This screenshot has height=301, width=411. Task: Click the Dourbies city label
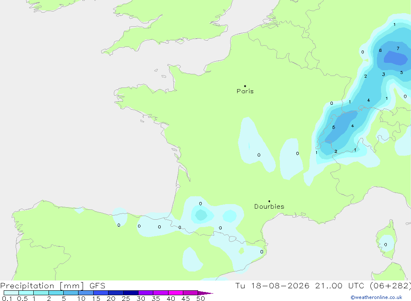coord(269,207)
